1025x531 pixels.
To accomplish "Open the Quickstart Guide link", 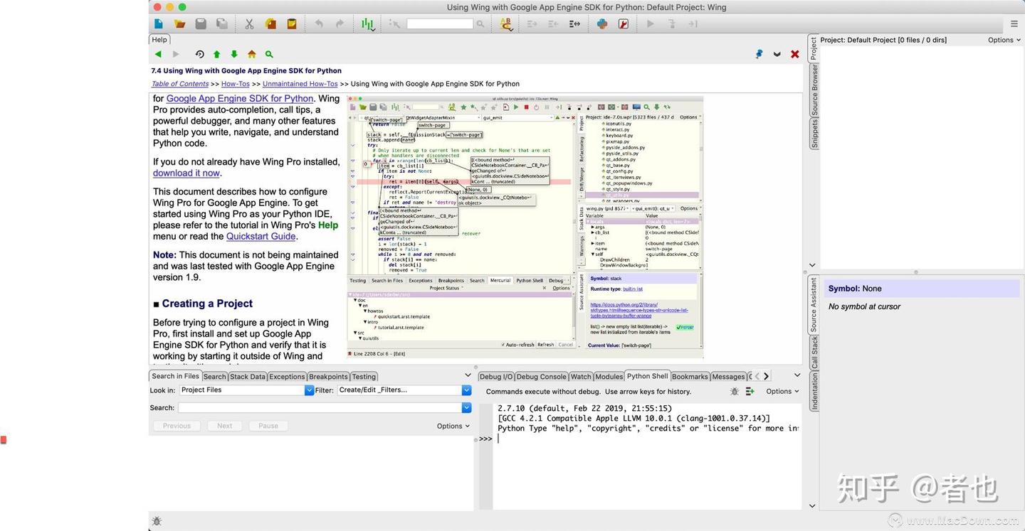I will [x=260, y=236].
